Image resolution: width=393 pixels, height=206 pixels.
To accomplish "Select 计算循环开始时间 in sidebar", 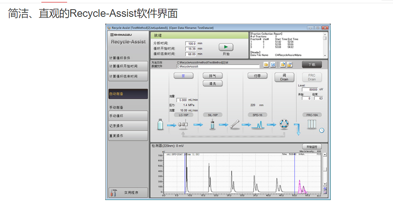I will [x=128, y=66].
